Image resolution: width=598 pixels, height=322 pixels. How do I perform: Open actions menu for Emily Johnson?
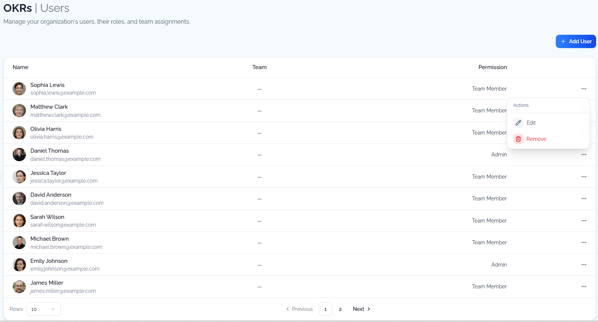tap(584, 265)
